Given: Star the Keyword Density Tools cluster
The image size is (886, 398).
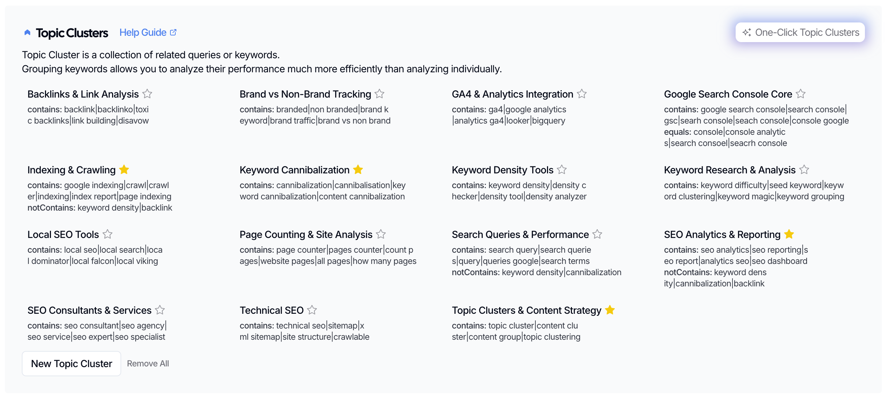Looking at the screenshot, I should click(x=562, y=170).
